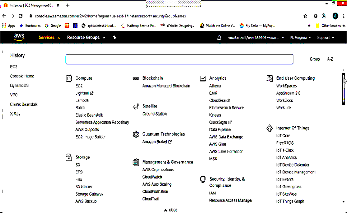Collapse the Services dropdown menu
This screenshot has height=213, width=347.
[x=49, y=38]
